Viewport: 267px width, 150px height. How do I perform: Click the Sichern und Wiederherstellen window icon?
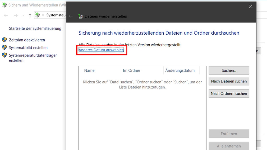point(4,5)
